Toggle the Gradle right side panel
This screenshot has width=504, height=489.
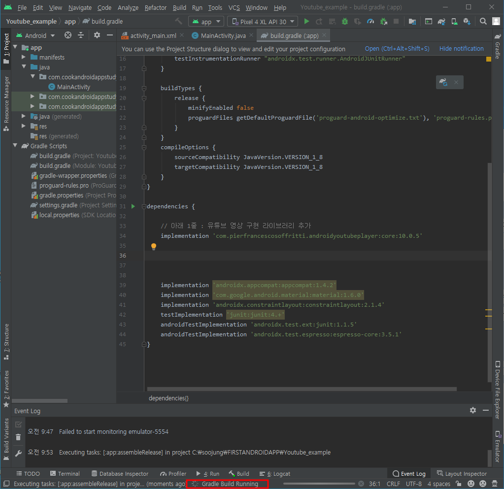pyautogui.click(x=498, y=46)
